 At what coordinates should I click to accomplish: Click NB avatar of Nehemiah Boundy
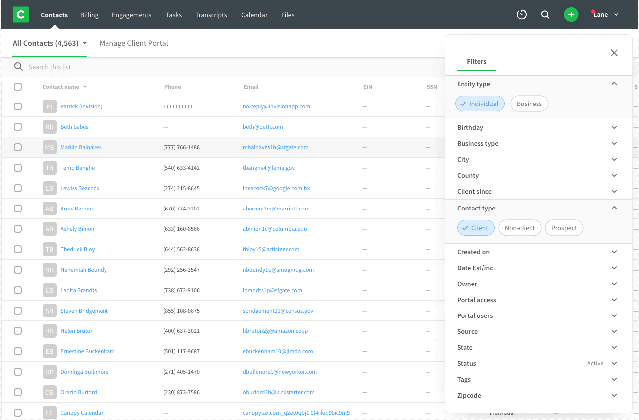[49, 270]
